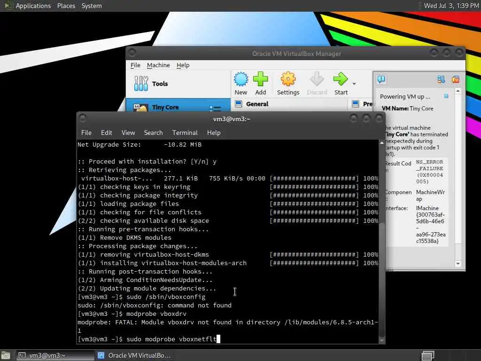Image resolution: width=481 pixels, height=361 pixels.
Task: Click the terminal scrollbar thumb
Action: 381,279
